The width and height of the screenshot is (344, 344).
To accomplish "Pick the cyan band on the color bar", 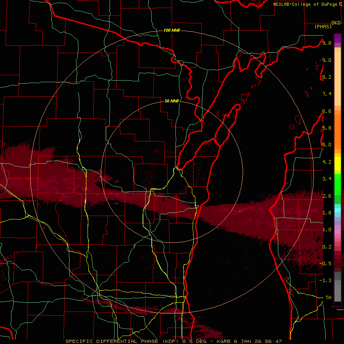I will click(338, 210).
